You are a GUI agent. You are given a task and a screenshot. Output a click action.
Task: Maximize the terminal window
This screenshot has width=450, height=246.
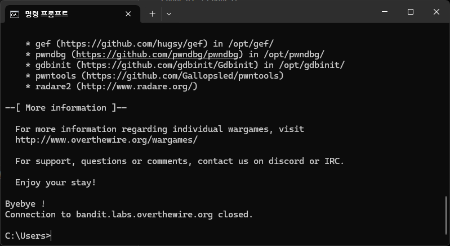tap(411, 12)
